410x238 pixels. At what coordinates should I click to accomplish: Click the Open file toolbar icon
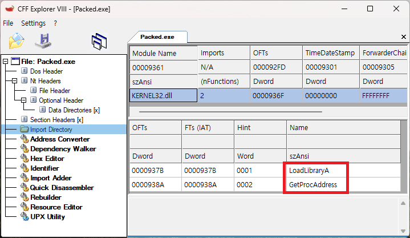point(17,41)
